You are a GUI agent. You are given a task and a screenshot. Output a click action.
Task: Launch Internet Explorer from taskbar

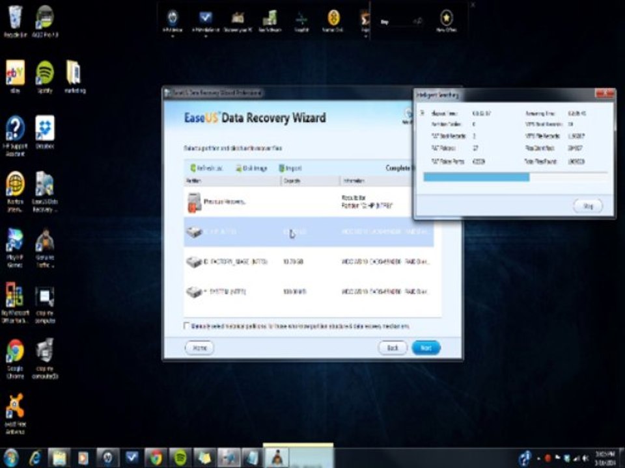[36, 458]
